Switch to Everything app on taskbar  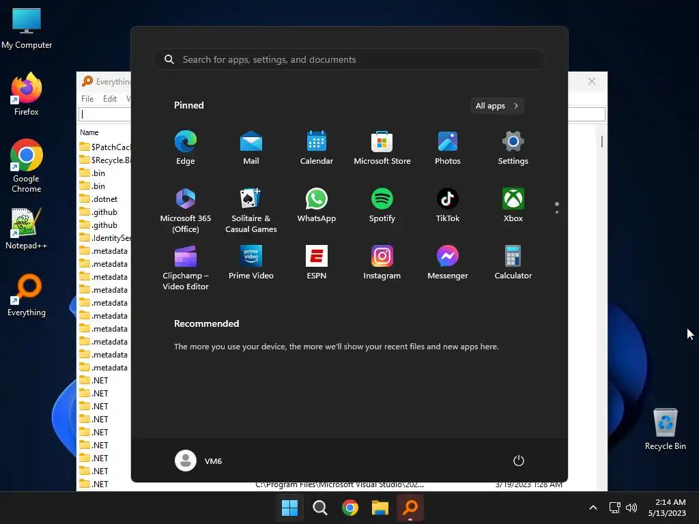[410, 508]
